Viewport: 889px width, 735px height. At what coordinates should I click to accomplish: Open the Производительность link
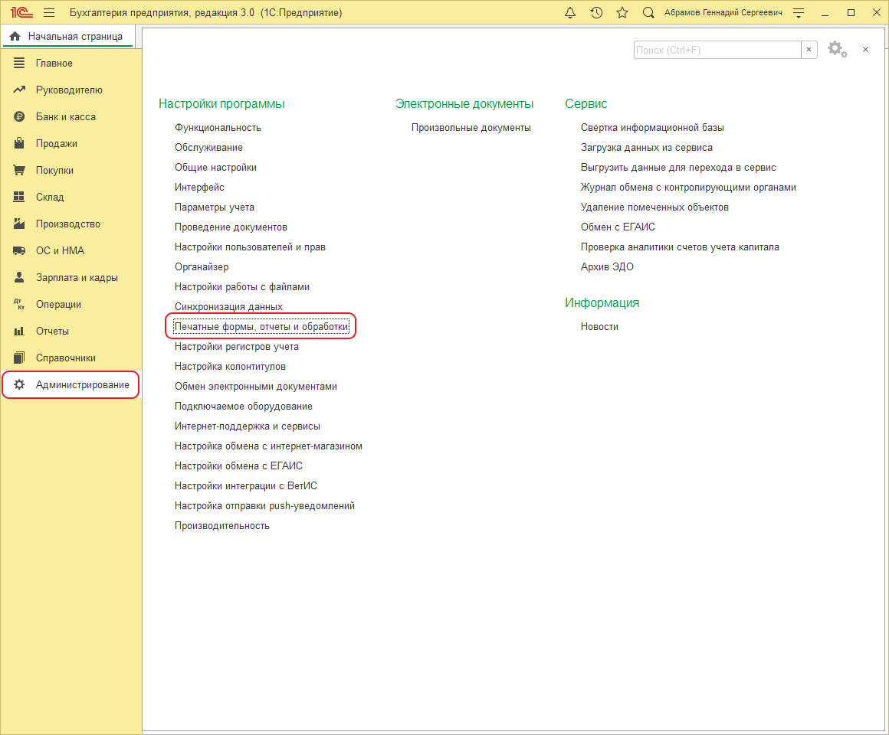pyautogui.click(x=221, y=525)
